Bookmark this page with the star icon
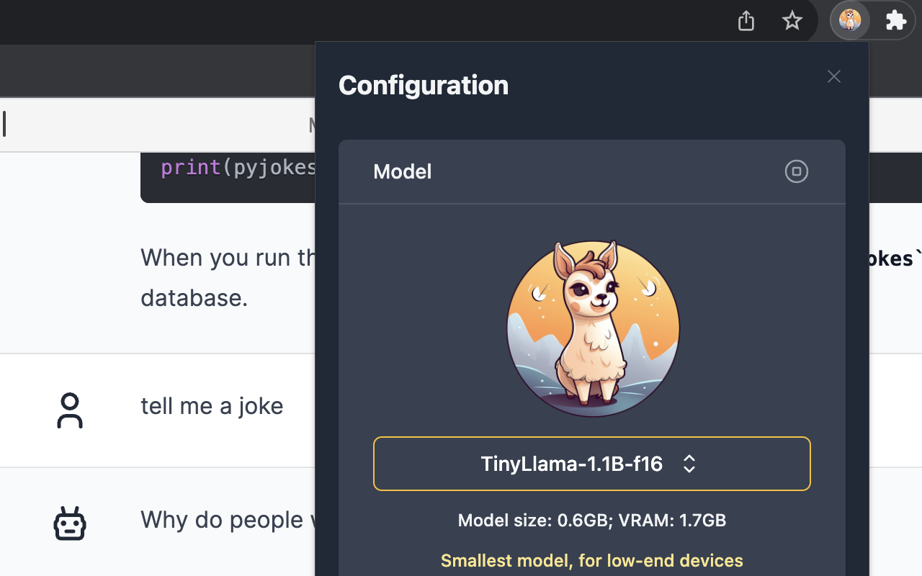This screenshot has height=576, width=922. coord(792,21)
